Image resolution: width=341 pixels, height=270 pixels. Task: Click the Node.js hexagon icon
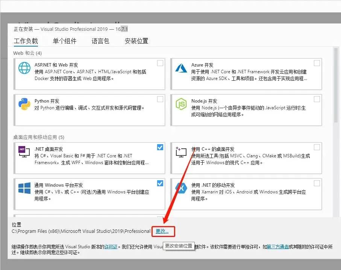pos(181,104)
